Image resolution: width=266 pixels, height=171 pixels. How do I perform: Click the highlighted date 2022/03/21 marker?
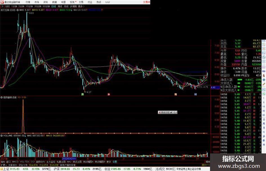(x=69, y=159)
